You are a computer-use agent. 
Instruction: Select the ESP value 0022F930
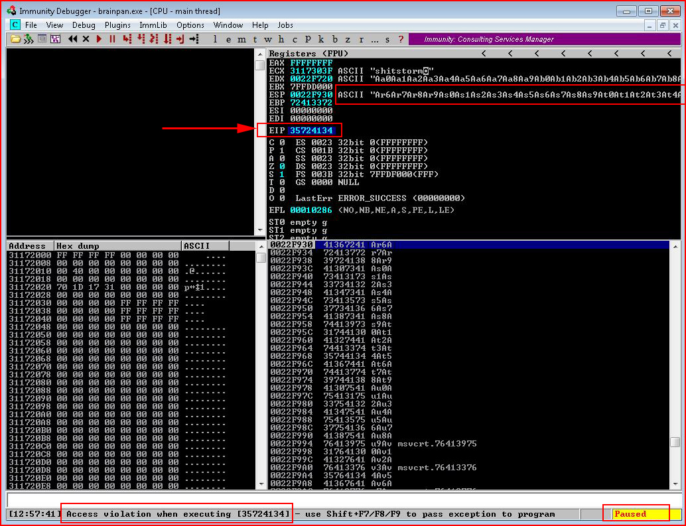point(311,94)
